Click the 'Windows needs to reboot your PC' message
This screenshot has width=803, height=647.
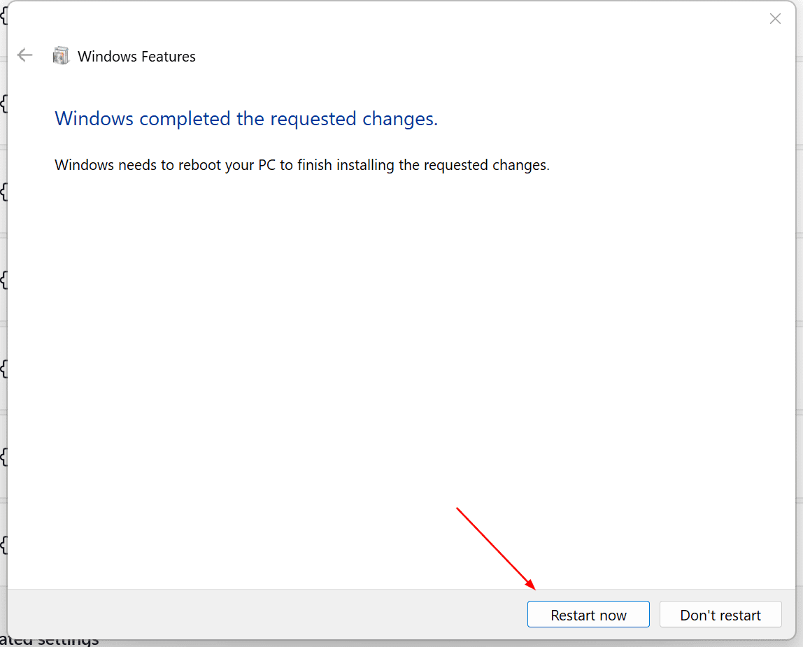click(302, 165)
